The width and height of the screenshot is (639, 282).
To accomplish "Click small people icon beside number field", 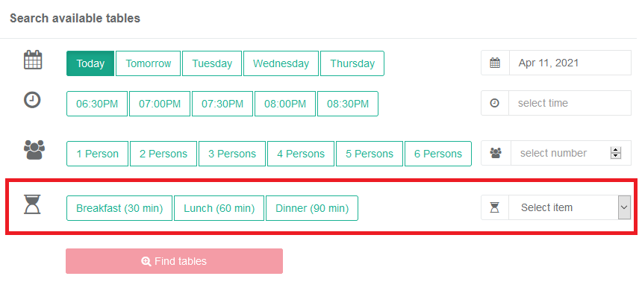I will pyautogui.click(x=496, y=153).
